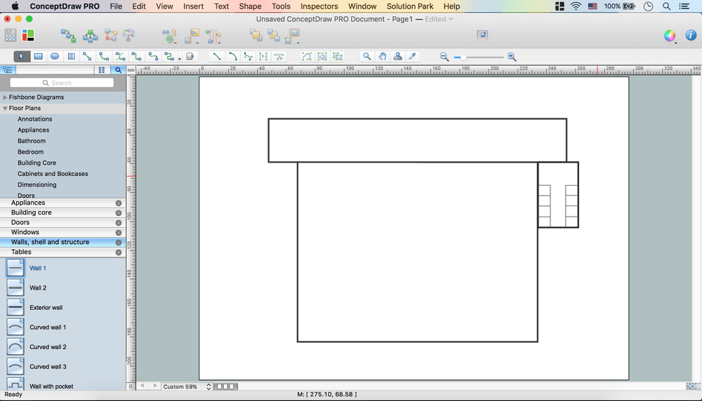Select the Exterior wall shape
The image size is (702, 401).
pyautogui.click(x=46, y=308)
